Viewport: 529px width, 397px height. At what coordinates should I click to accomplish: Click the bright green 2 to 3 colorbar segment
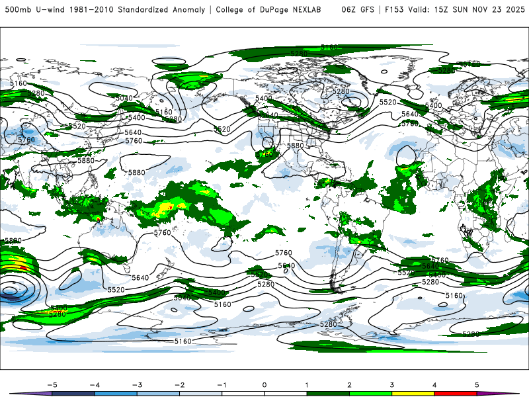[x=370, y=394]
